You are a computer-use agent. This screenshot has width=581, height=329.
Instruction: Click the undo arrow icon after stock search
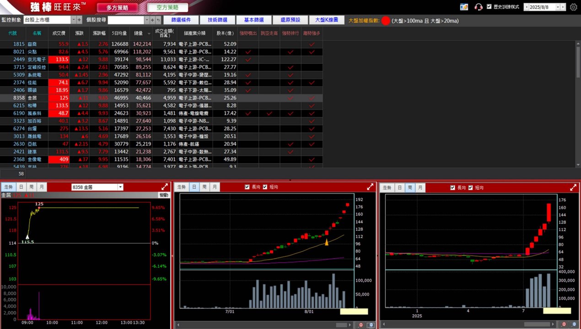158,20
